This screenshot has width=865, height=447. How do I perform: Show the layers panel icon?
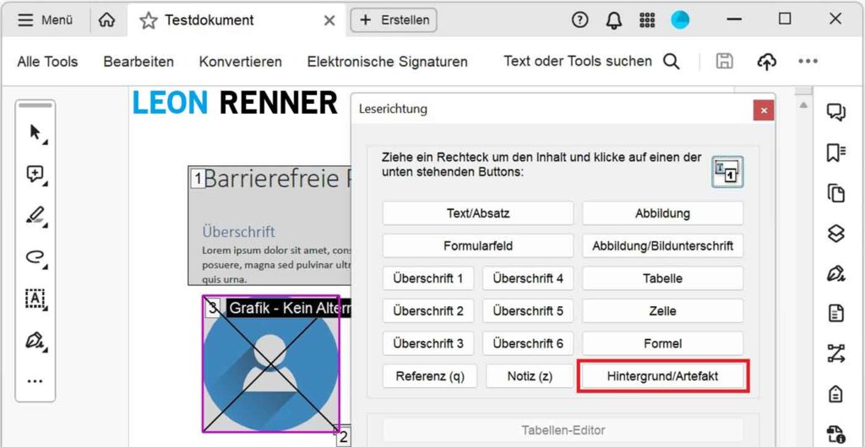pyautogui.click(x=836, y=234)
